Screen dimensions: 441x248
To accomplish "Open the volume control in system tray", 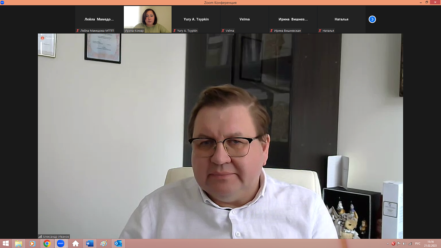I will (404, 244).
